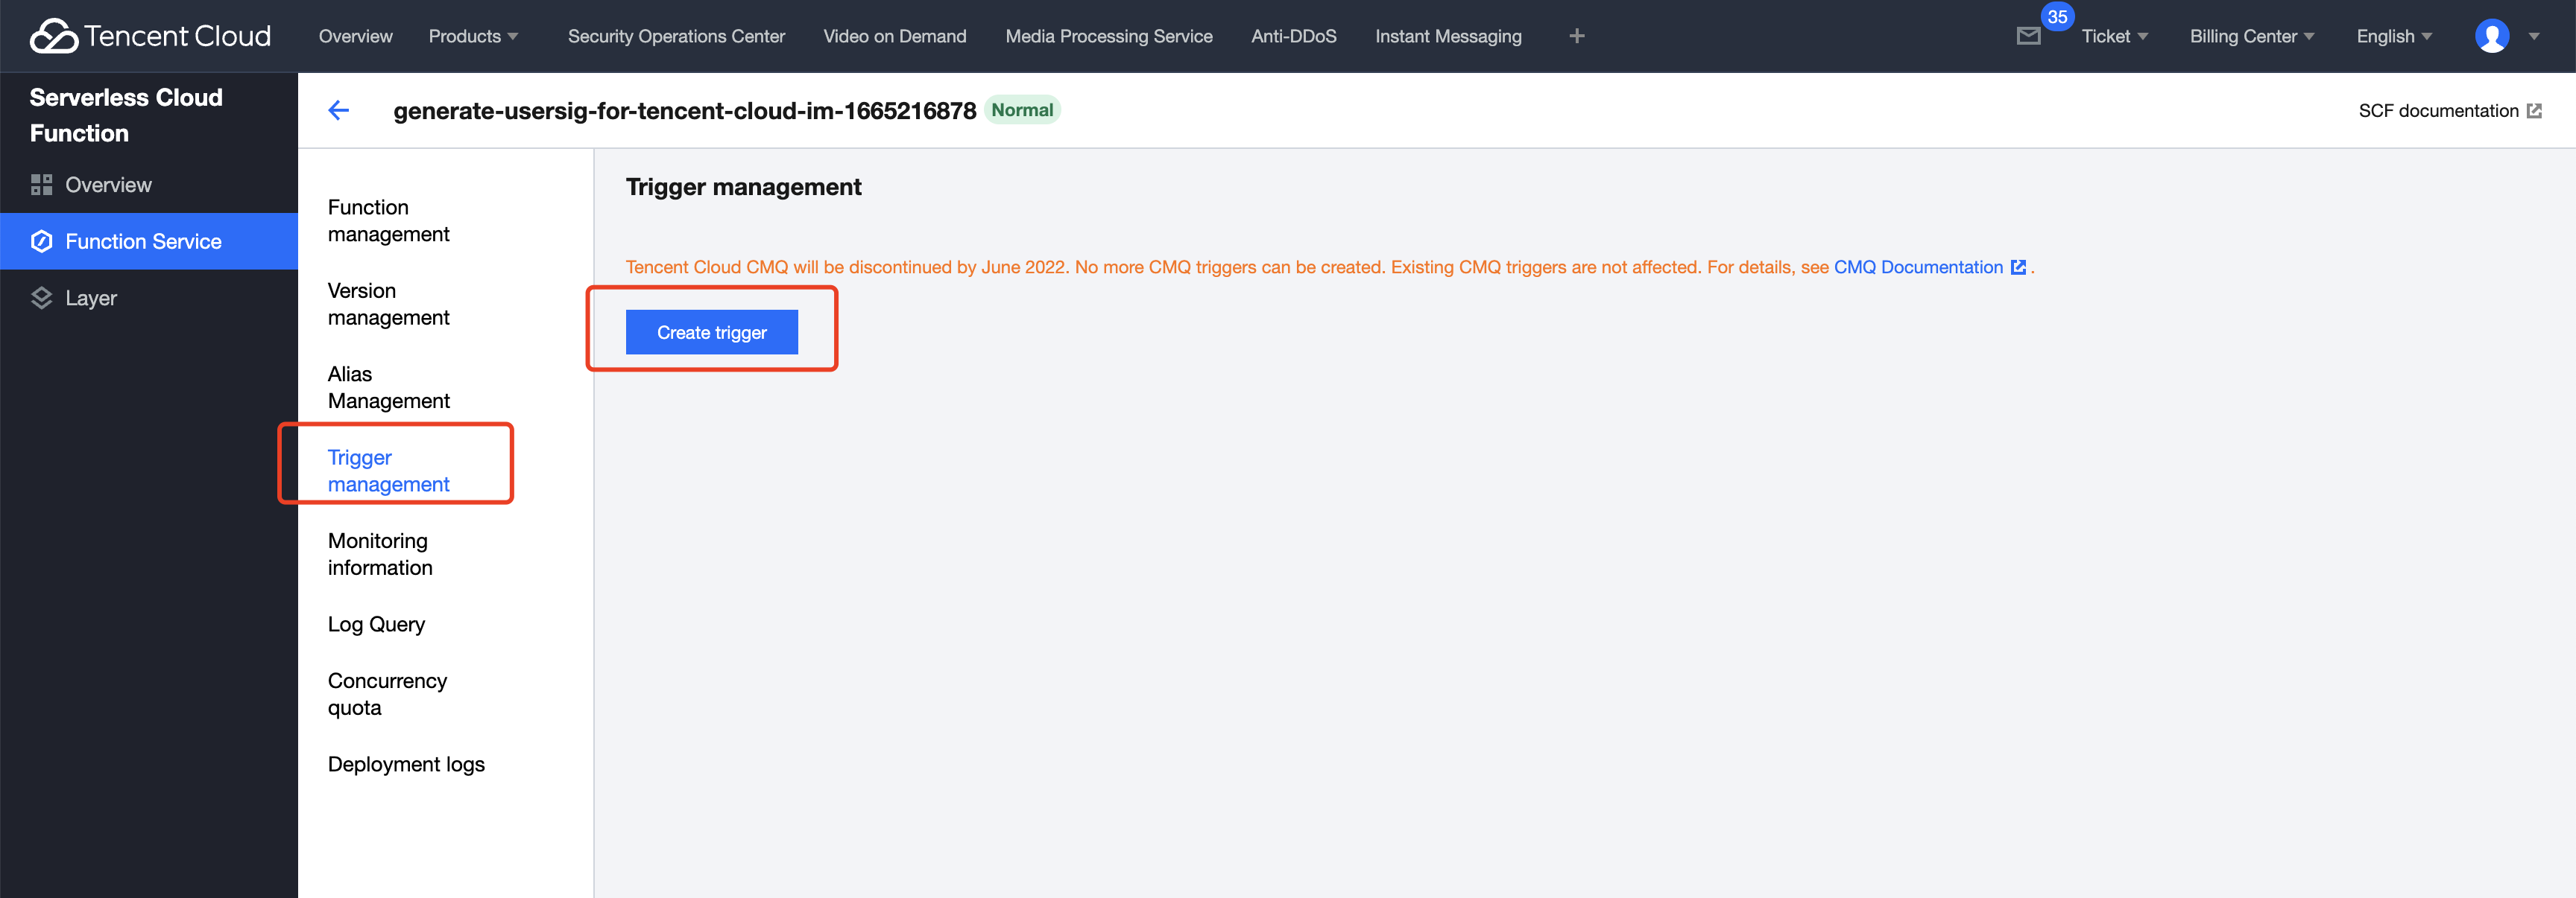This screenshot has height=898, width=2576.
Task: Click the CMQ discontinuation notice text
Action: pos(1227,267)
